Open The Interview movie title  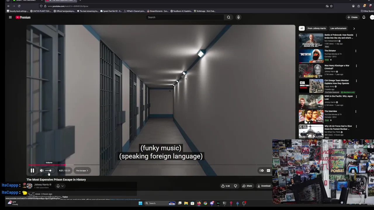[330, 111]
